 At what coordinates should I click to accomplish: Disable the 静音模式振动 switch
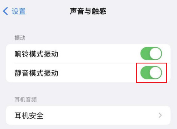(x=151, y=73)
